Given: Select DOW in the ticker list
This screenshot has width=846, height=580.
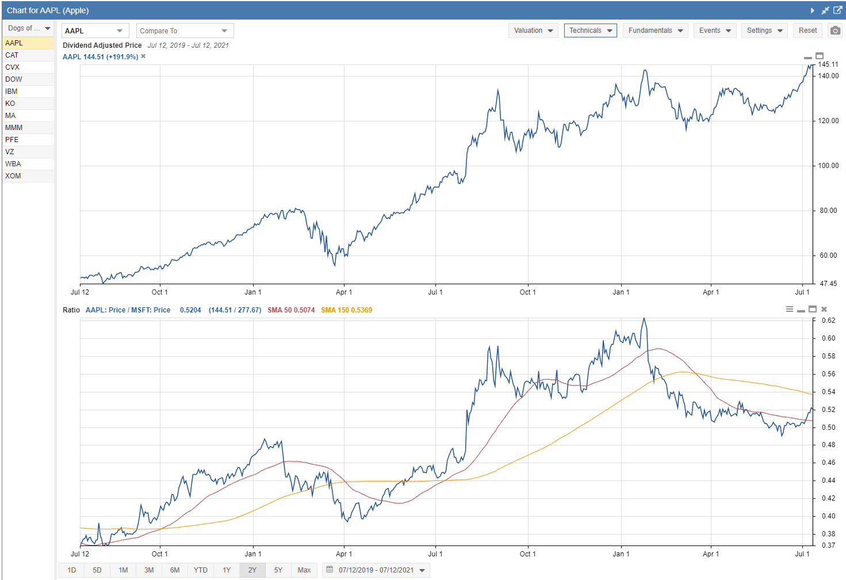Looking at the screenshot, I should (28, 79).
